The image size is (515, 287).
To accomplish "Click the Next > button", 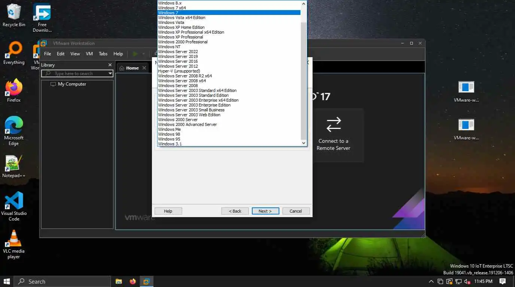I will [x=265, y=211].
